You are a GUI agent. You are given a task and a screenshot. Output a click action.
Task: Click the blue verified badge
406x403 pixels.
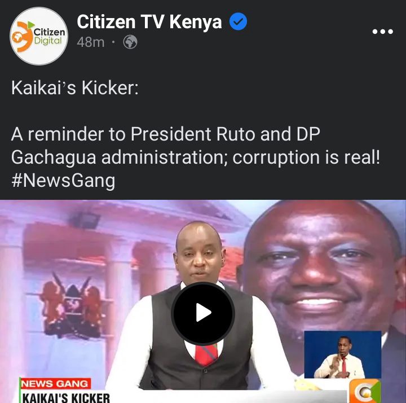pos(238,21)
